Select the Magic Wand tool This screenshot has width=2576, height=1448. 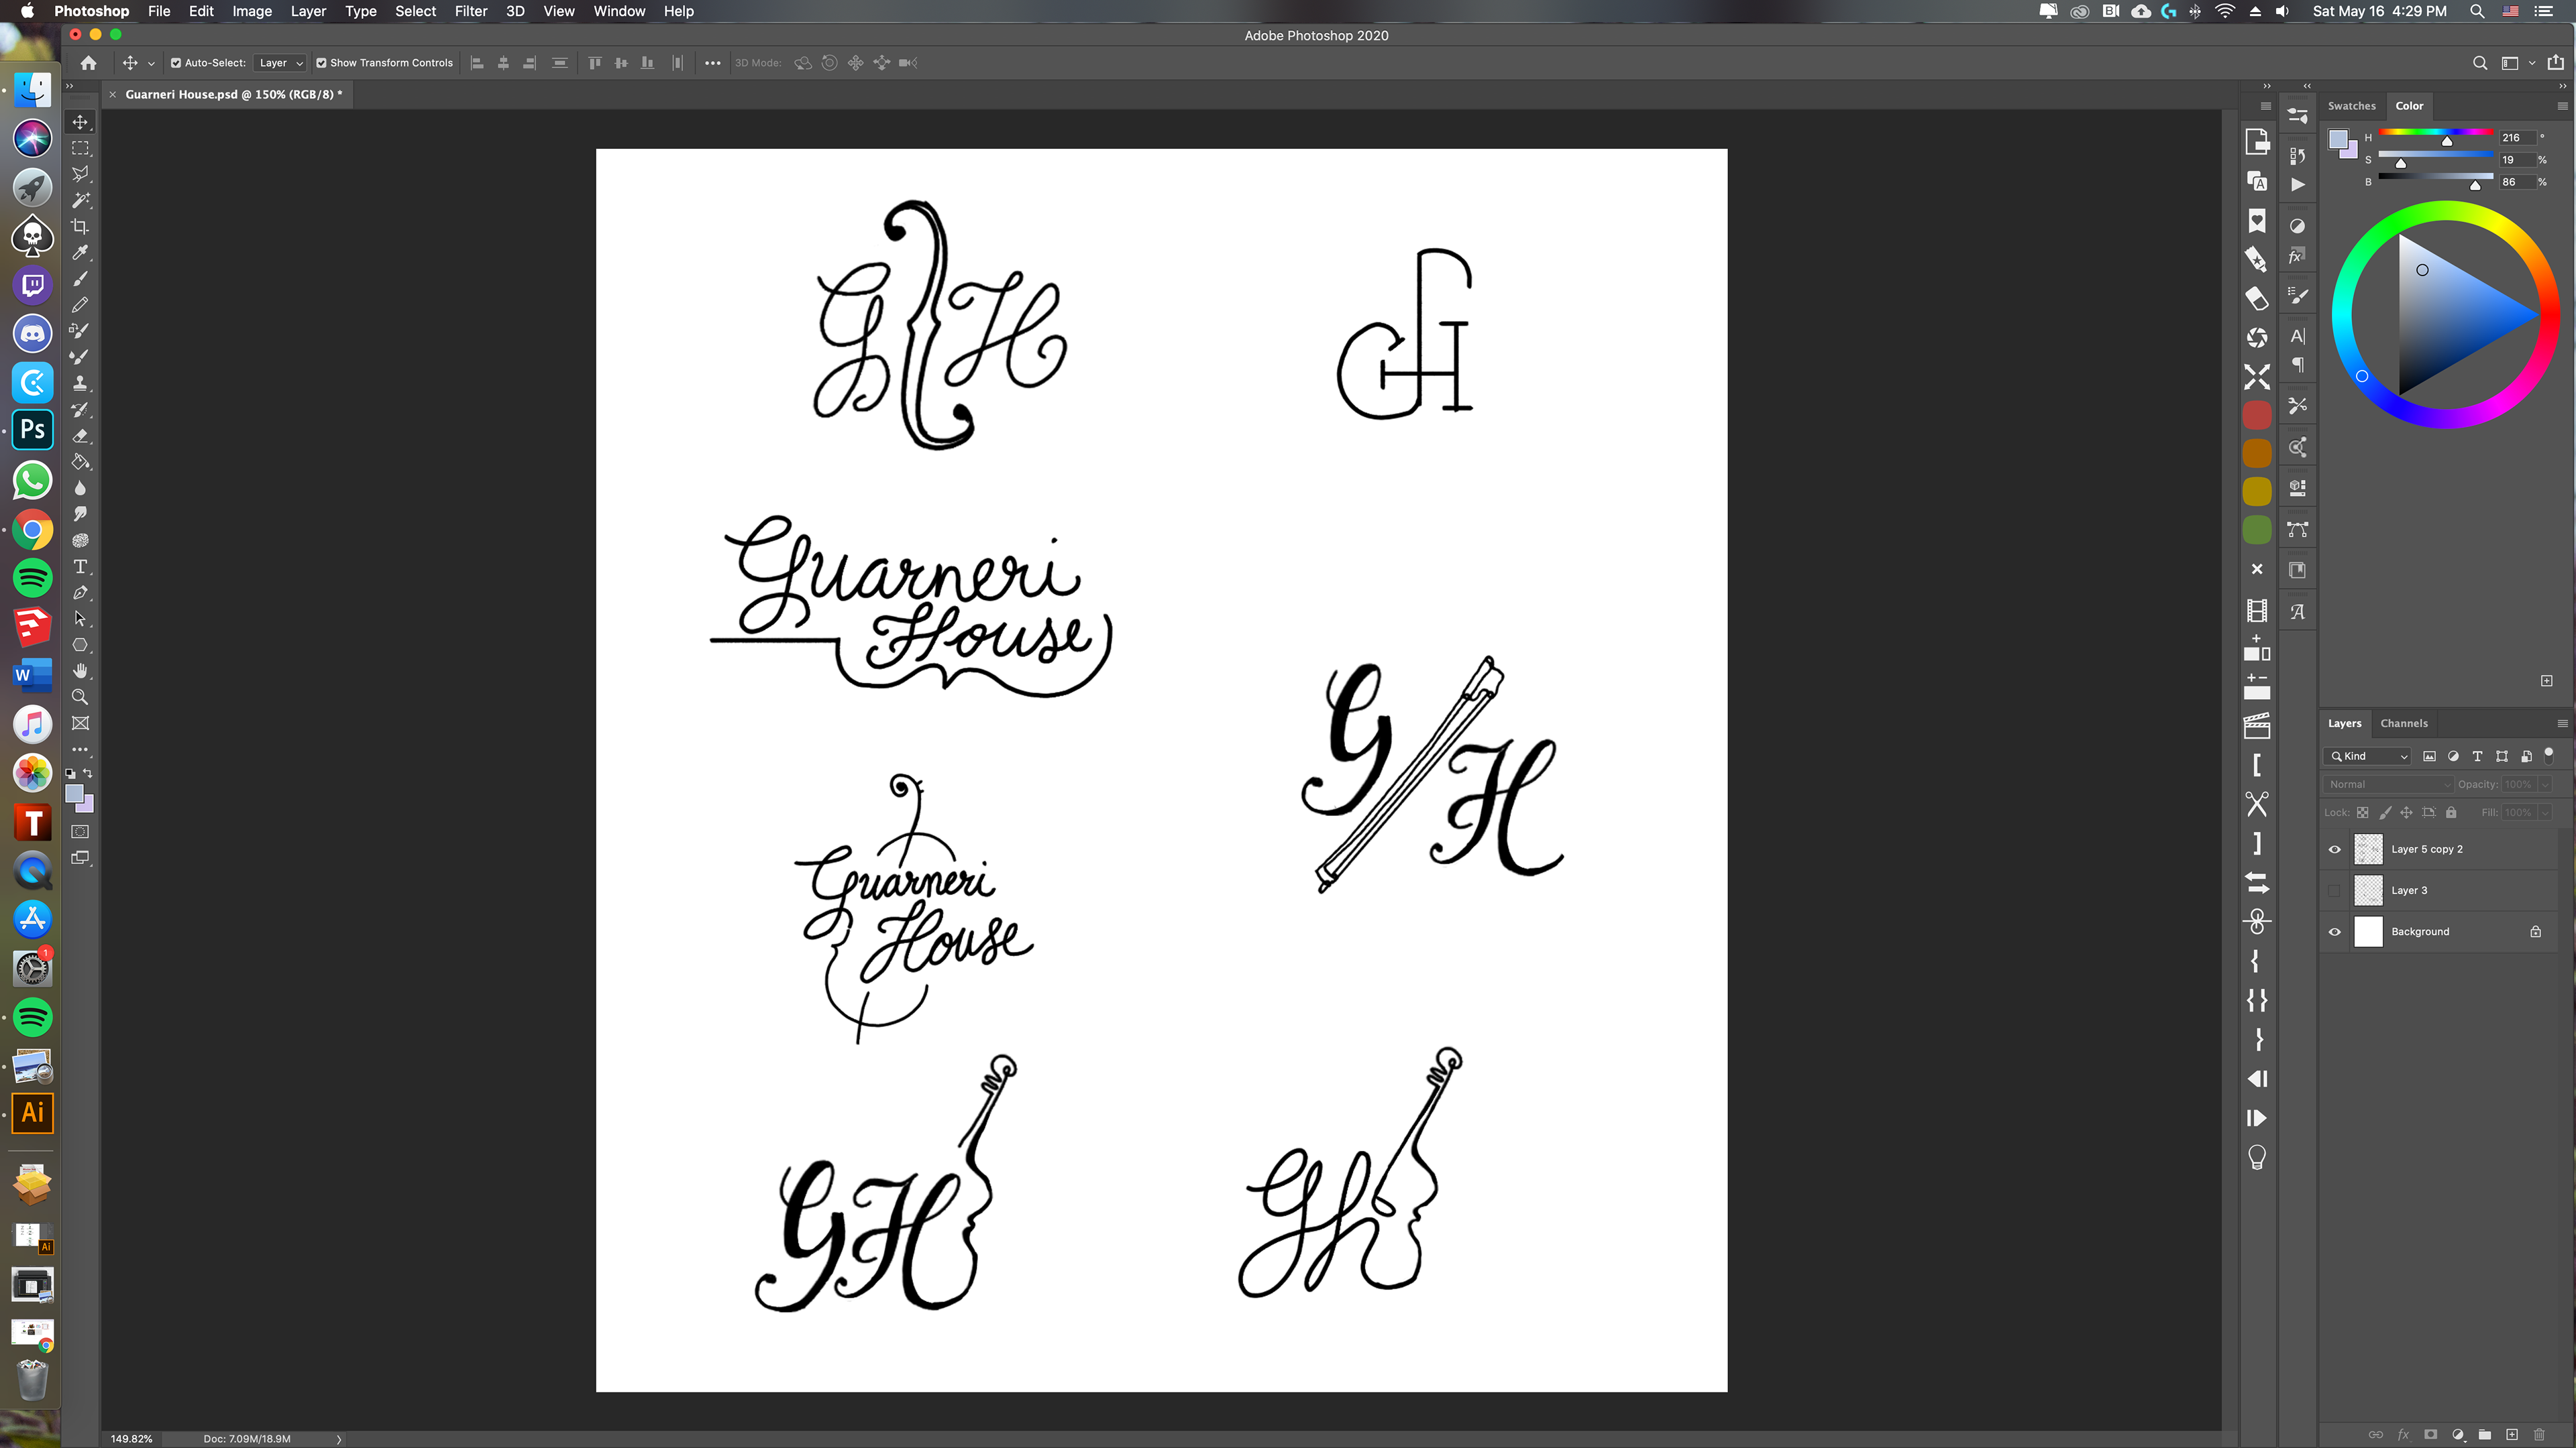(80, 200)
